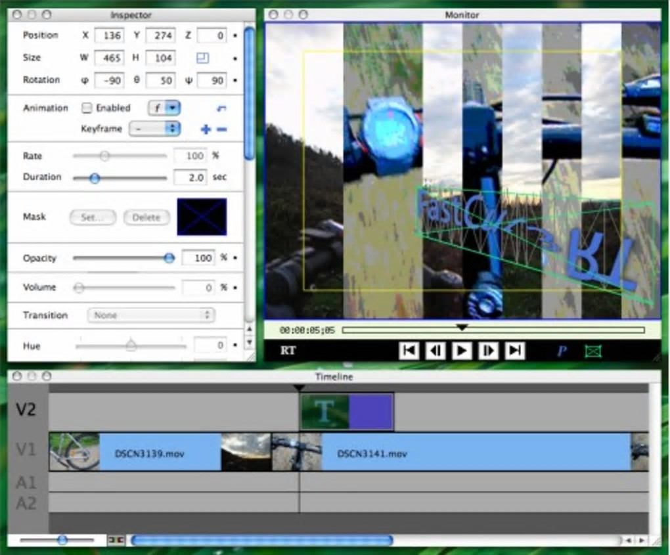670x555 pixels.
Task: Adjust the Hue slider handle
Action: 131,345
